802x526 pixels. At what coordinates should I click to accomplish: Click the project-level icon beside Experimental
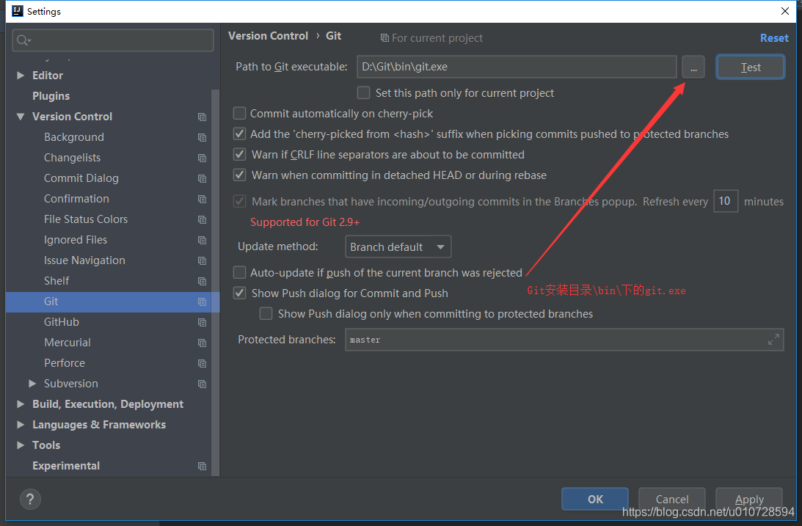click(x=202, y=466)
